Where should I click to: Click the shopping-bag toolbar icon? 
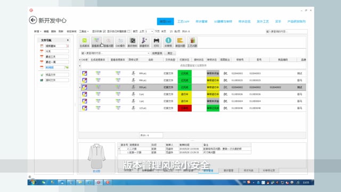point(192,42)
